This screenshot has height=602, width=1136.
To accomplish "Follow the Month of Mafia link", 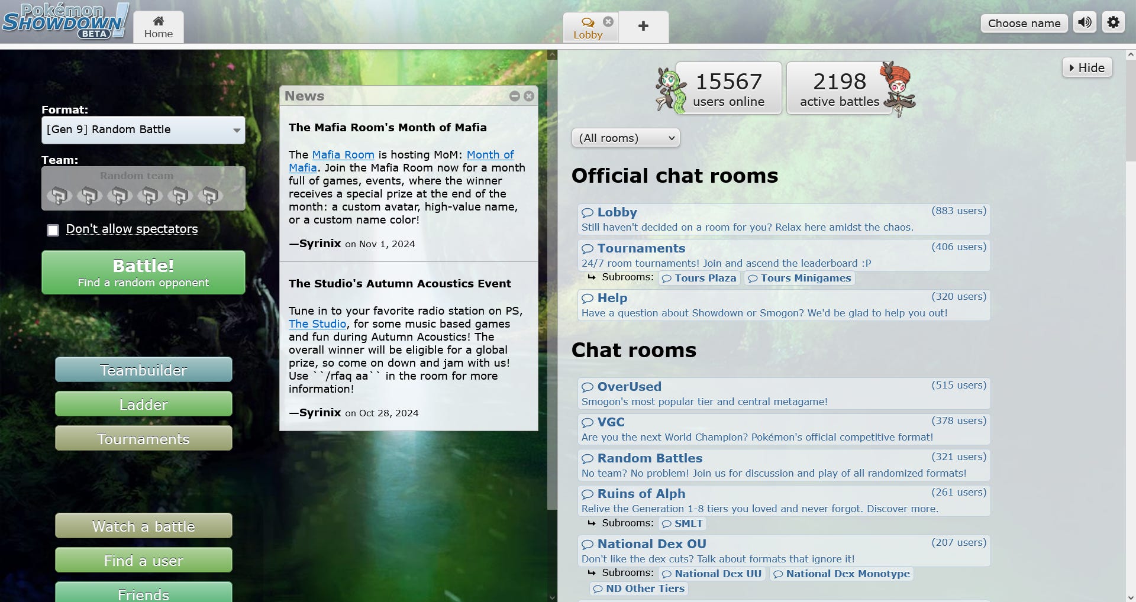I will click(x=490, y=154).
